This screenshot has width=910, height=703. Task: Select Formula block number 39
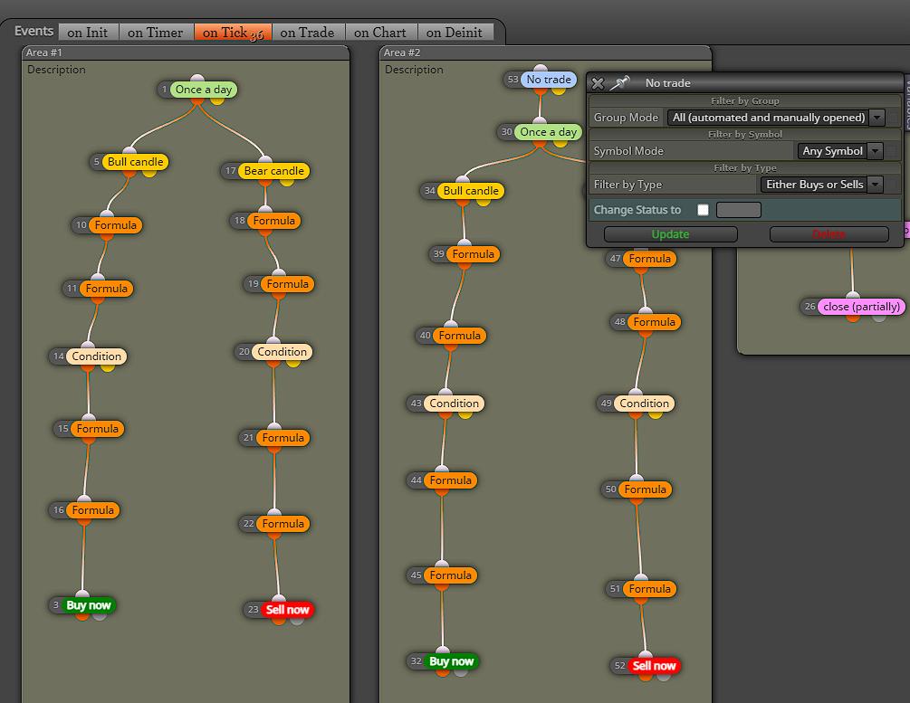coord(473,254)
